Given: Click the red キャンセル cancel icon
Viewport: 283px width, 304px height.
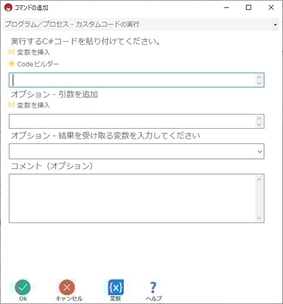Looking at the screenshot, I should [x=67, y=287].
